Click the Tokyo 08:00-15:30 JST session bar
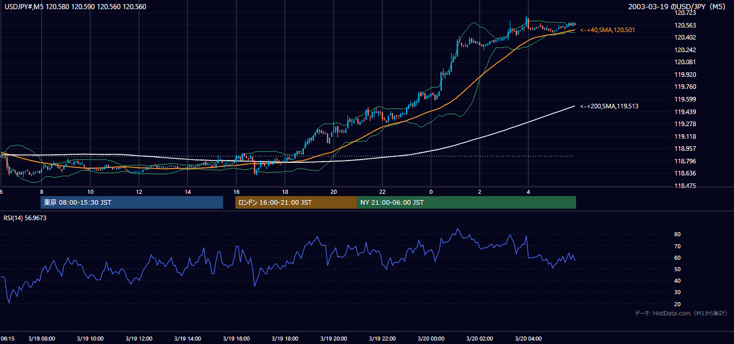Screen dimensions: 734x344 click(132, 202)
